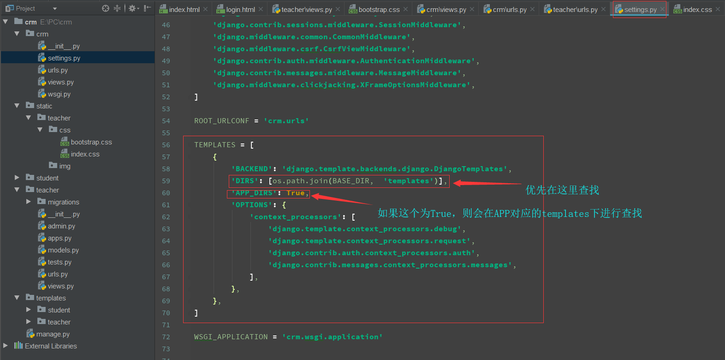Close the bootstrap.css tab

[x=405, y=9]
